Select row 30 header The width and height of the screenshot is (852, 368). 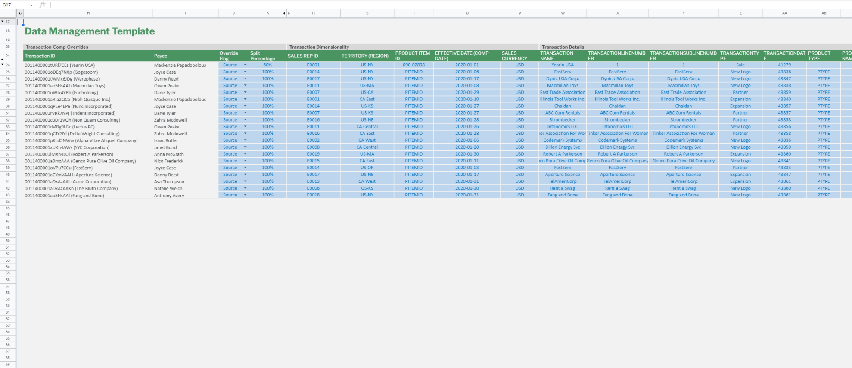click(8, 106)
